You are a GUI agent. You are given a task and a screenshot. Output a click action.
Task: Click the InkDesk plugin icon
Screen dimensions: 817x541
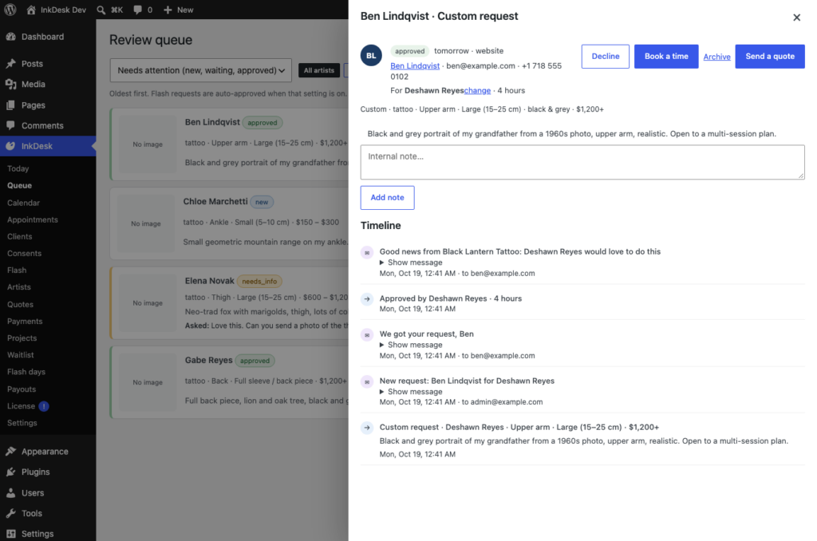coord(10,146)
